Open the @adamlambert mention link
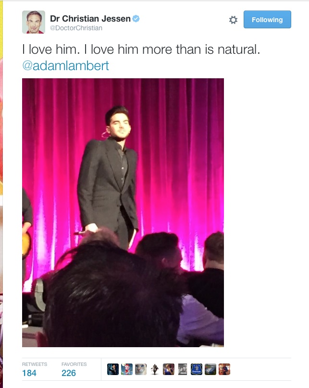Image resolution: width=309 pixels, height=388 pixels. pyautogui.click(x=66, y=66)
